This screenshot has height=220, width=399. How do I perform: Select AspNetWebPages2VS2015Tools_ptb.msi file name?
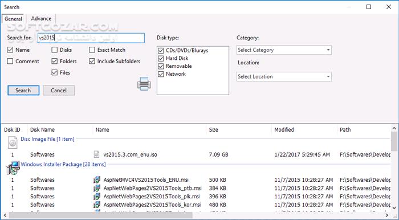pos(152,188)
